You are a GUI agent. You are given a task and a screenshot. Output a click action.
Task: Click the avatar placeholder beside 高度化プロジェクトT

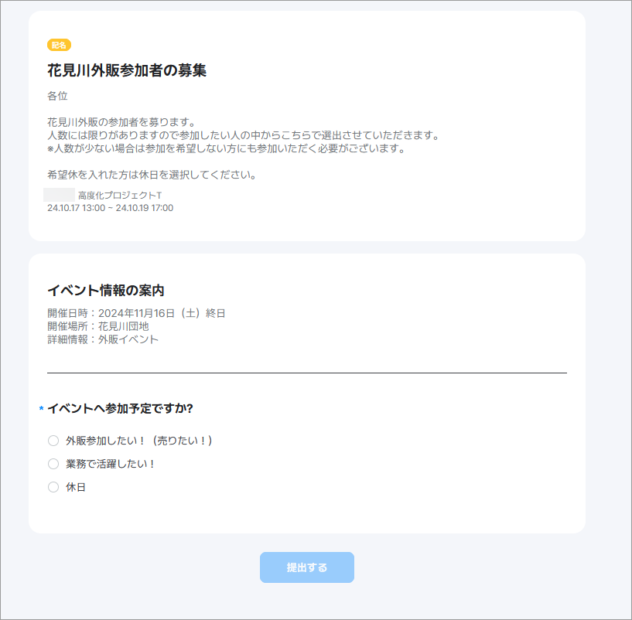pos(60,195)
